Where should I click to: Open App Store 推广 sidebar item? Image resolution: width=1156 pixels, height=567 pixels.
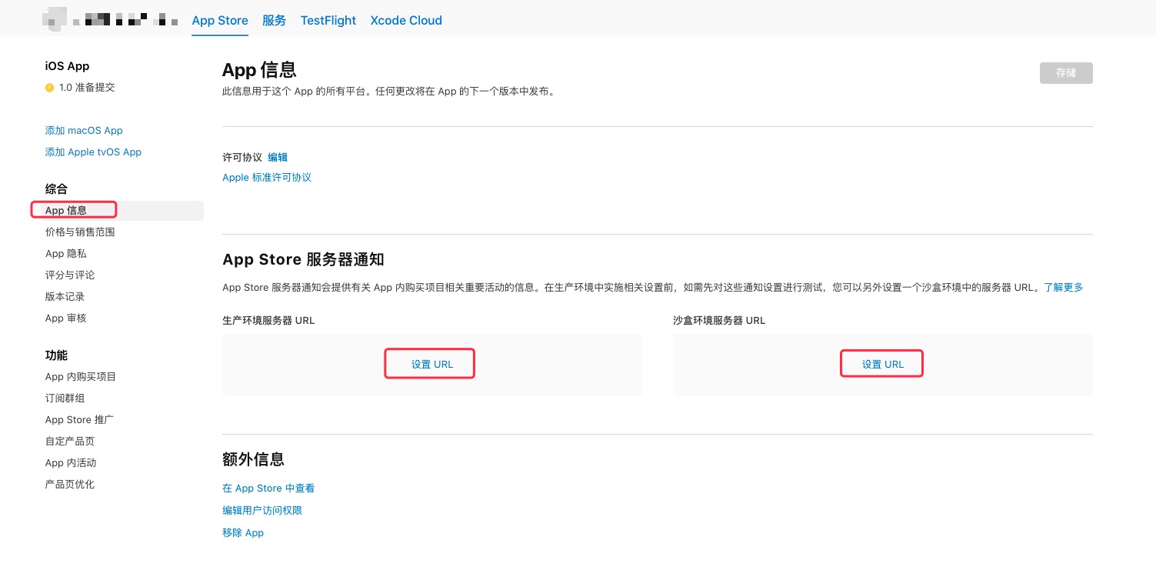click(x=79, y=420)
